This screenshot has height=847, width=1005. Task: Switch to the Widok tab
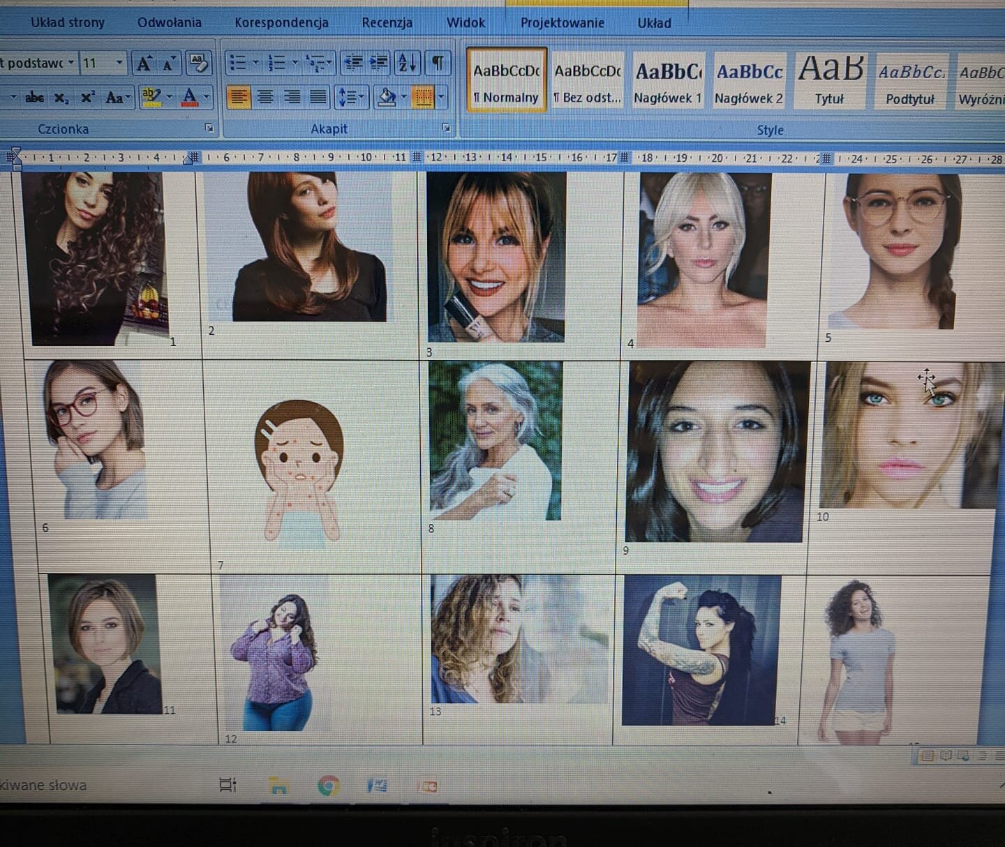point(466,22)
